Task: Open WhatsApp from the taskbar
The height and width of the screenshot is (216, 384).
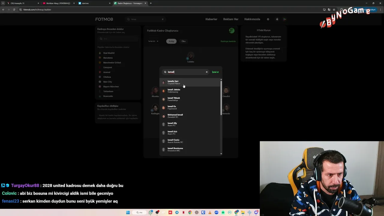Action: pyautogui.click(x=151, y=212)
